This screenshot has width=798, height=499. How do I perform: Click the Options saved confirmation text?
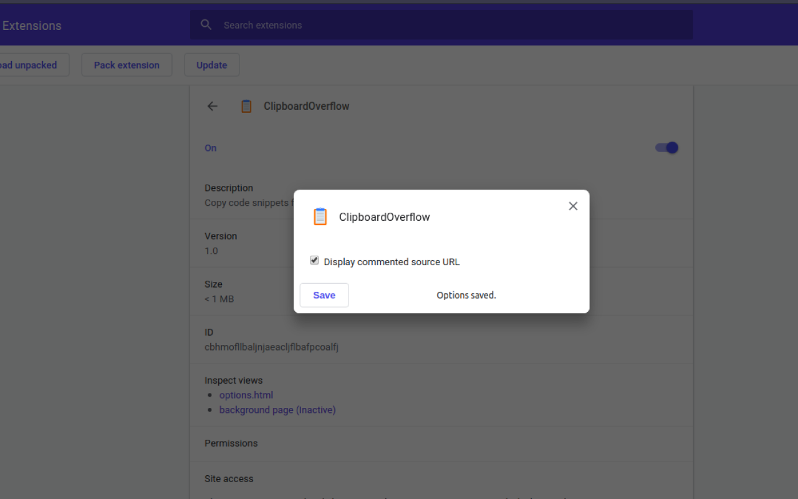click(x=466, y=294)
